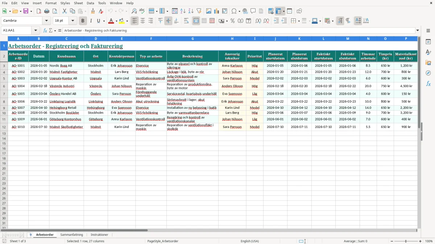Click the formula input line
The width and height of the screenshot is (435, 244).
239,31
